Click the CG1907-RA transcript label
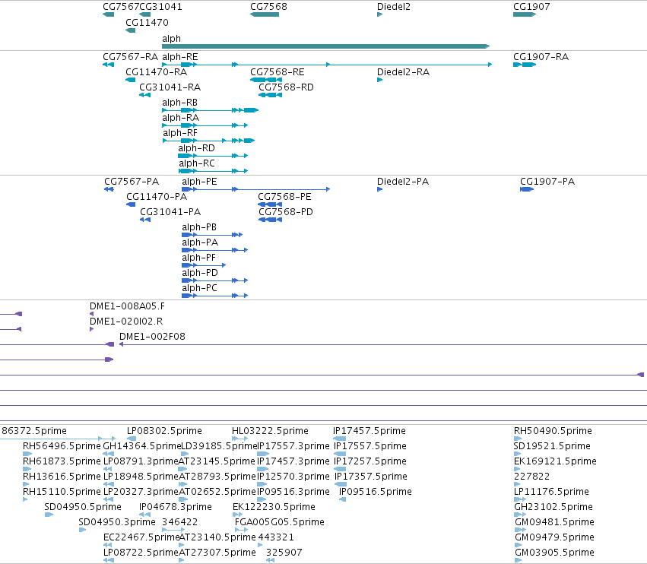647x564 pixels. point(541,56)
